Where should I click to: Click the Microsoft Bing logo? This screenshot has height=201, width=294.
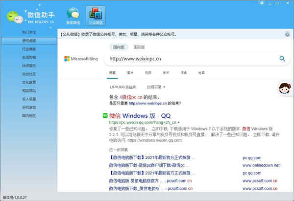pos(81,59)
